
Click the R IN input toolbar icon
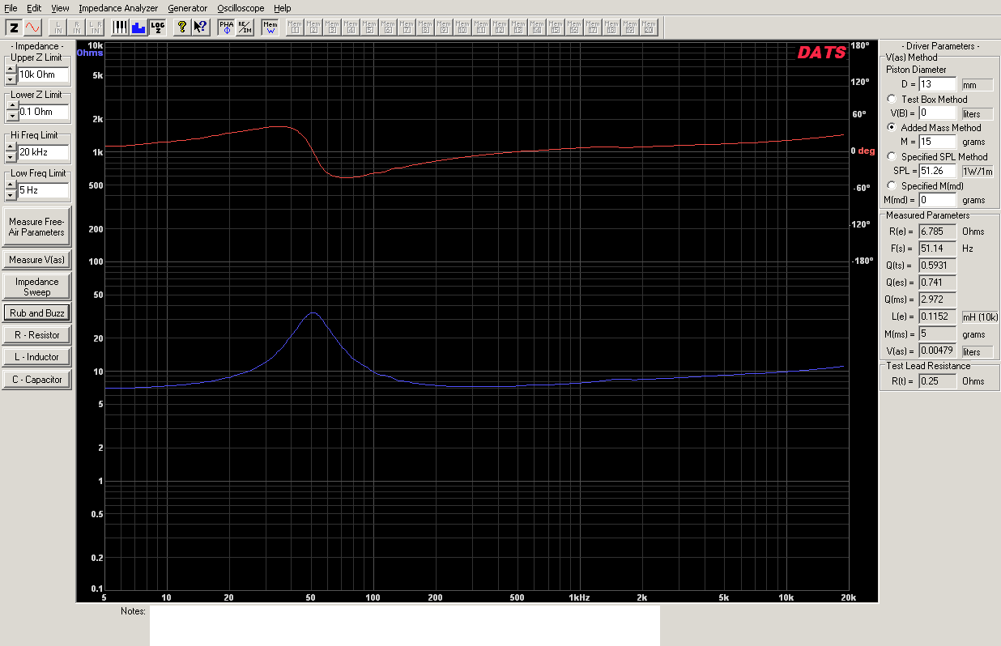point(77,28)
